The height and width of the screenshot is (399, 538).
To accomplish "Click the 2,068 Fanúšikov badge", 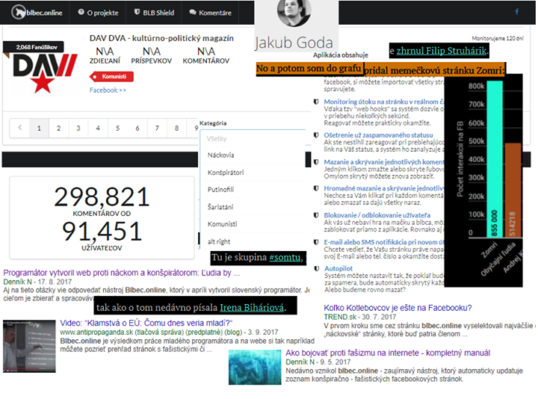I will (x=34, y=47).
